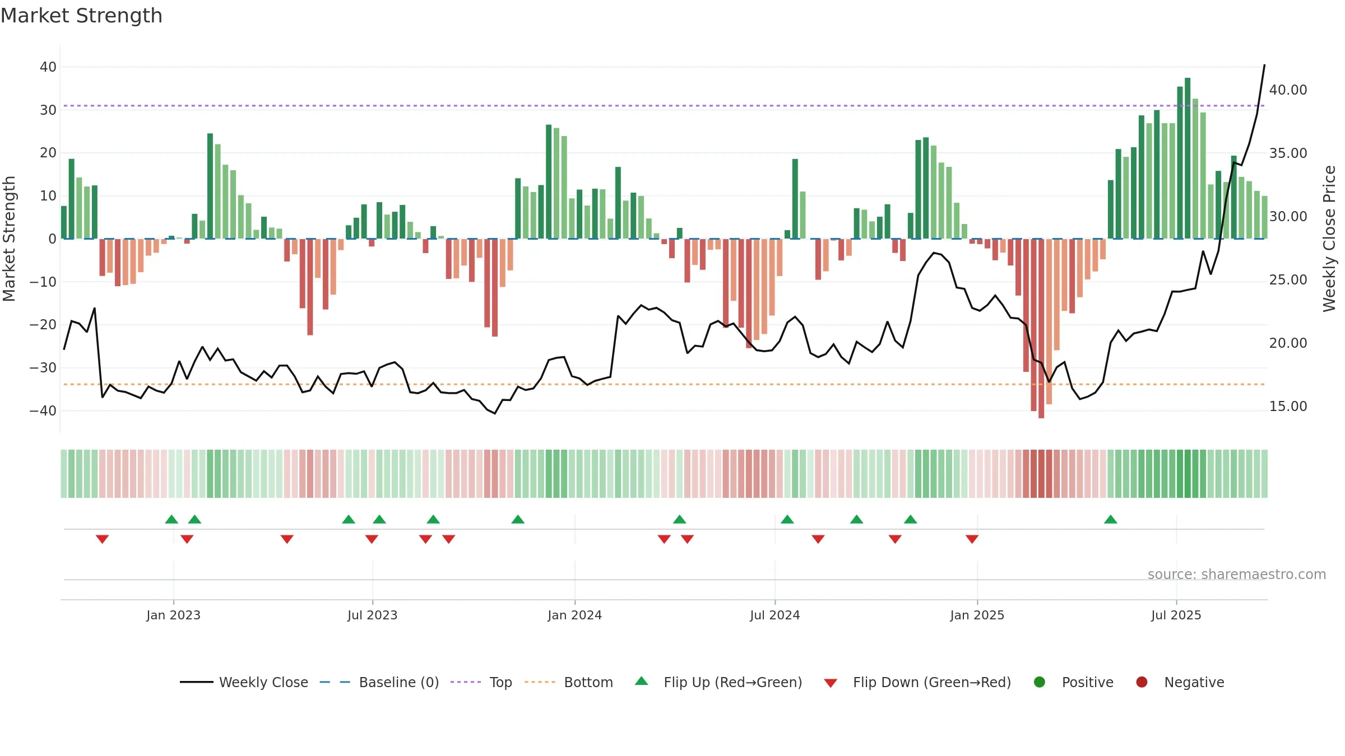This screenshot has height=756, width=1345.
Task: Click the Baseline (0) legend label
Action: click(x=399, y=682)
